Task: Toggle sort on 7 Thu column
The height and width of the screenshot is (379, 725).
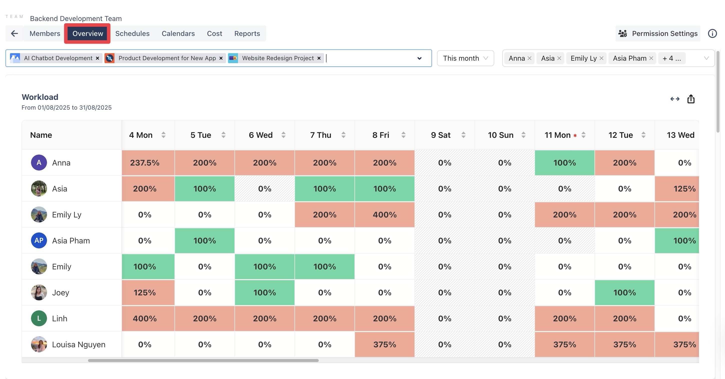Action: coord(343,135)
